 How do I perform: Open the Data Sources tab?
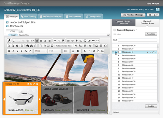[x=74, y=17]
